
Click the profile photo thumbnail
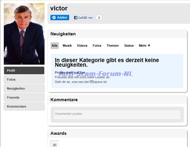24,34
